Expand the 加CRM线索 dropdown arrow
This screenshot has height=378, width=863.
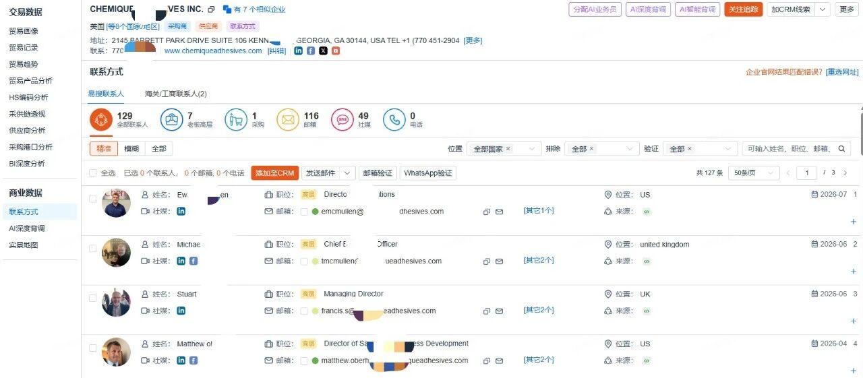click(823, 9)
